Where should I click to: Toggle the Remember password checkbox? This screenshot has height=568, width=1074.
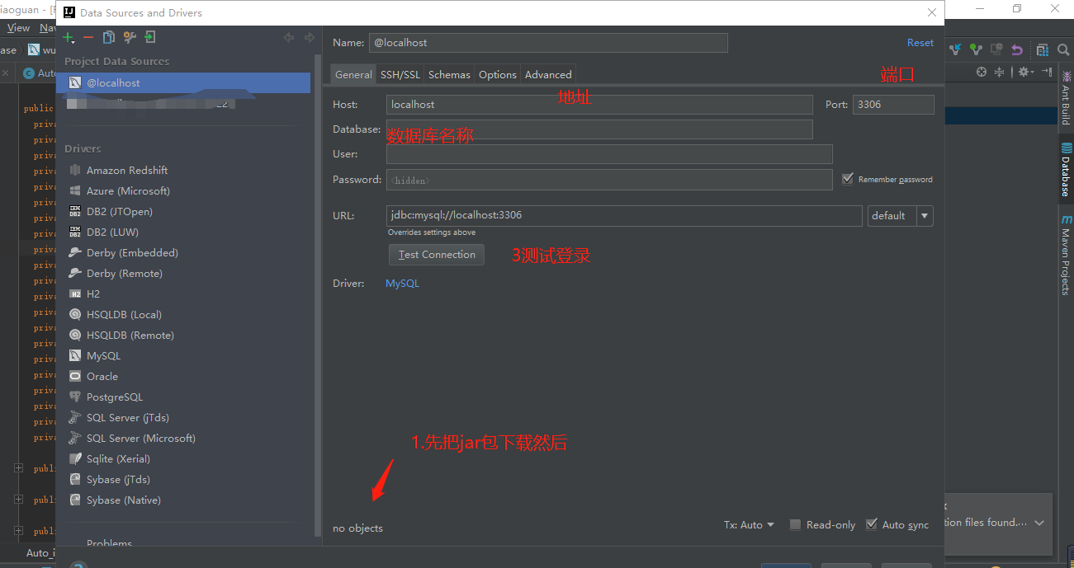click(847, 179)
